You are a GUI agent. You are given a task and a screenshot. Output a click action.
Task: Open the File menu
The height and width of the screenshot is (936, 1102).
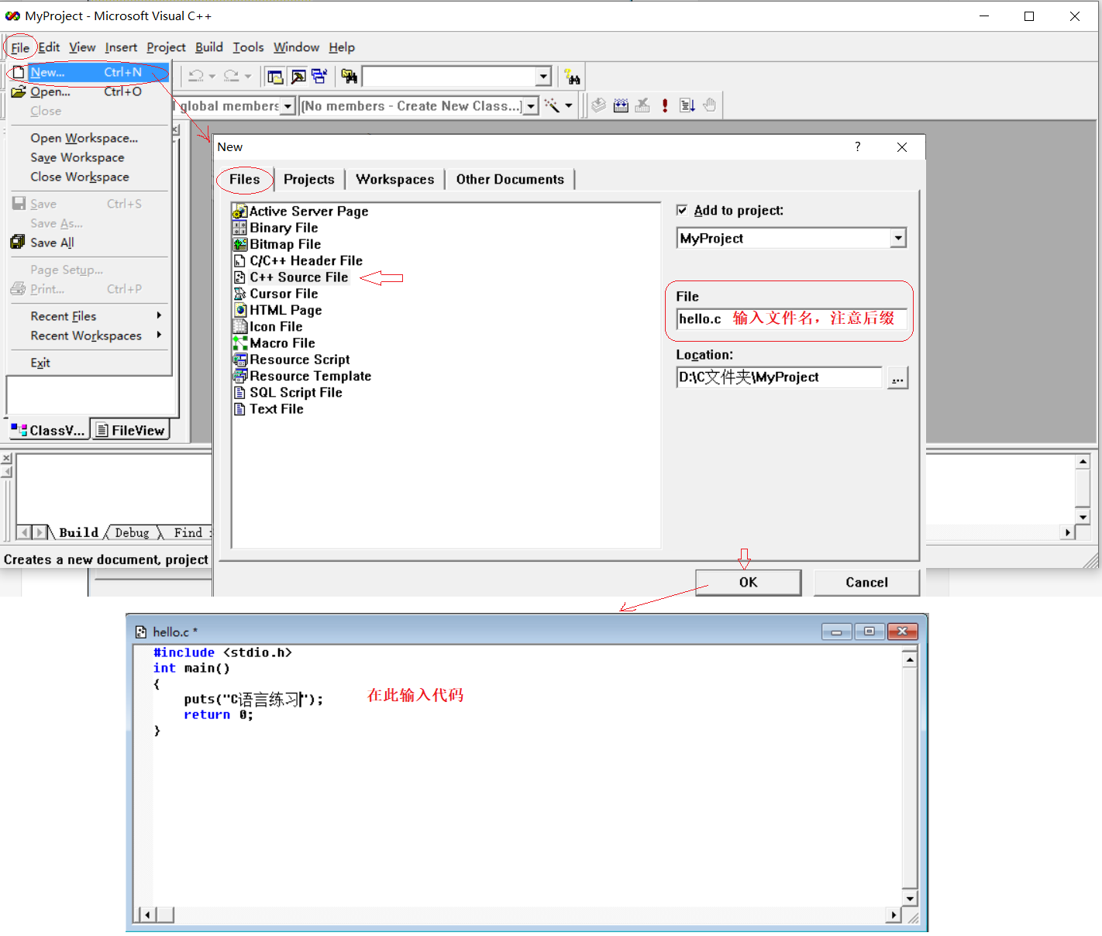pyautogui.click(x=20, y=48)
